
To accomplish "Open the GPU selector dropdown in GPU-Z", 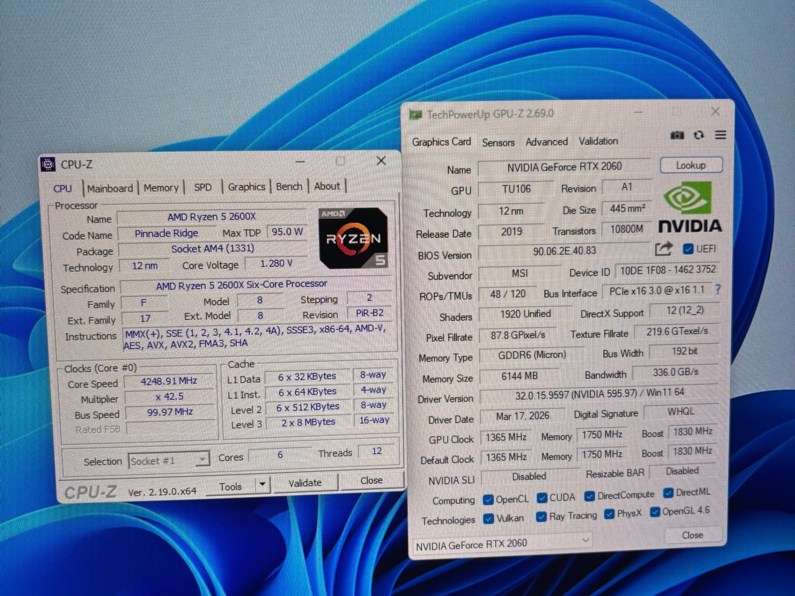I will point(503,544).
